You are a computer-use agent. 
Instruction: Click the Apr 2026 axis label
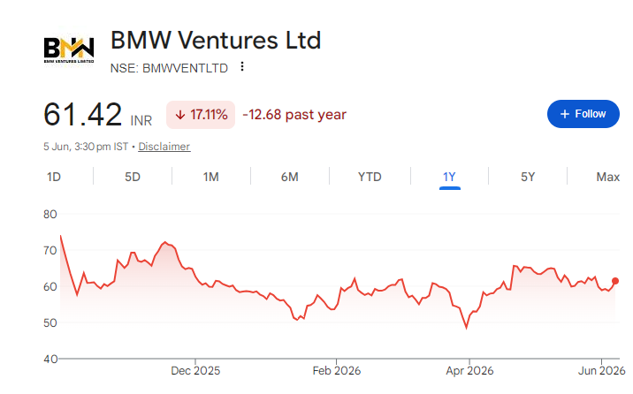pyautogui.click(x=469, y=371)
